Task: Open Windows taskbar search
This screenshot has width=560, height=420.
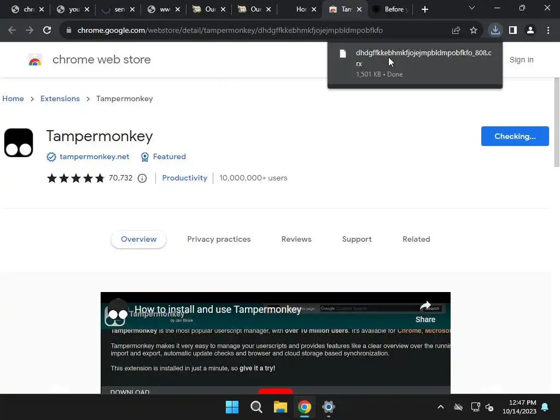Action: click(256, 407)
